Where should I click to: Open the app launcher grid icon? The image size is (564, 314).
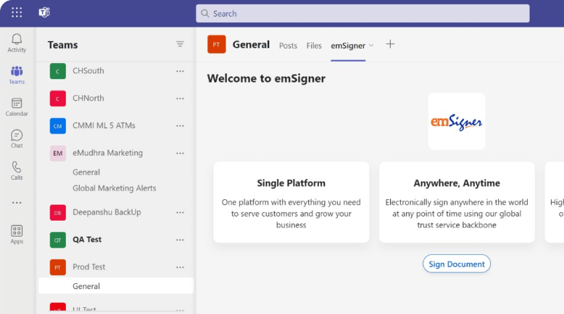pyautogui.click(x=17, y=13)
